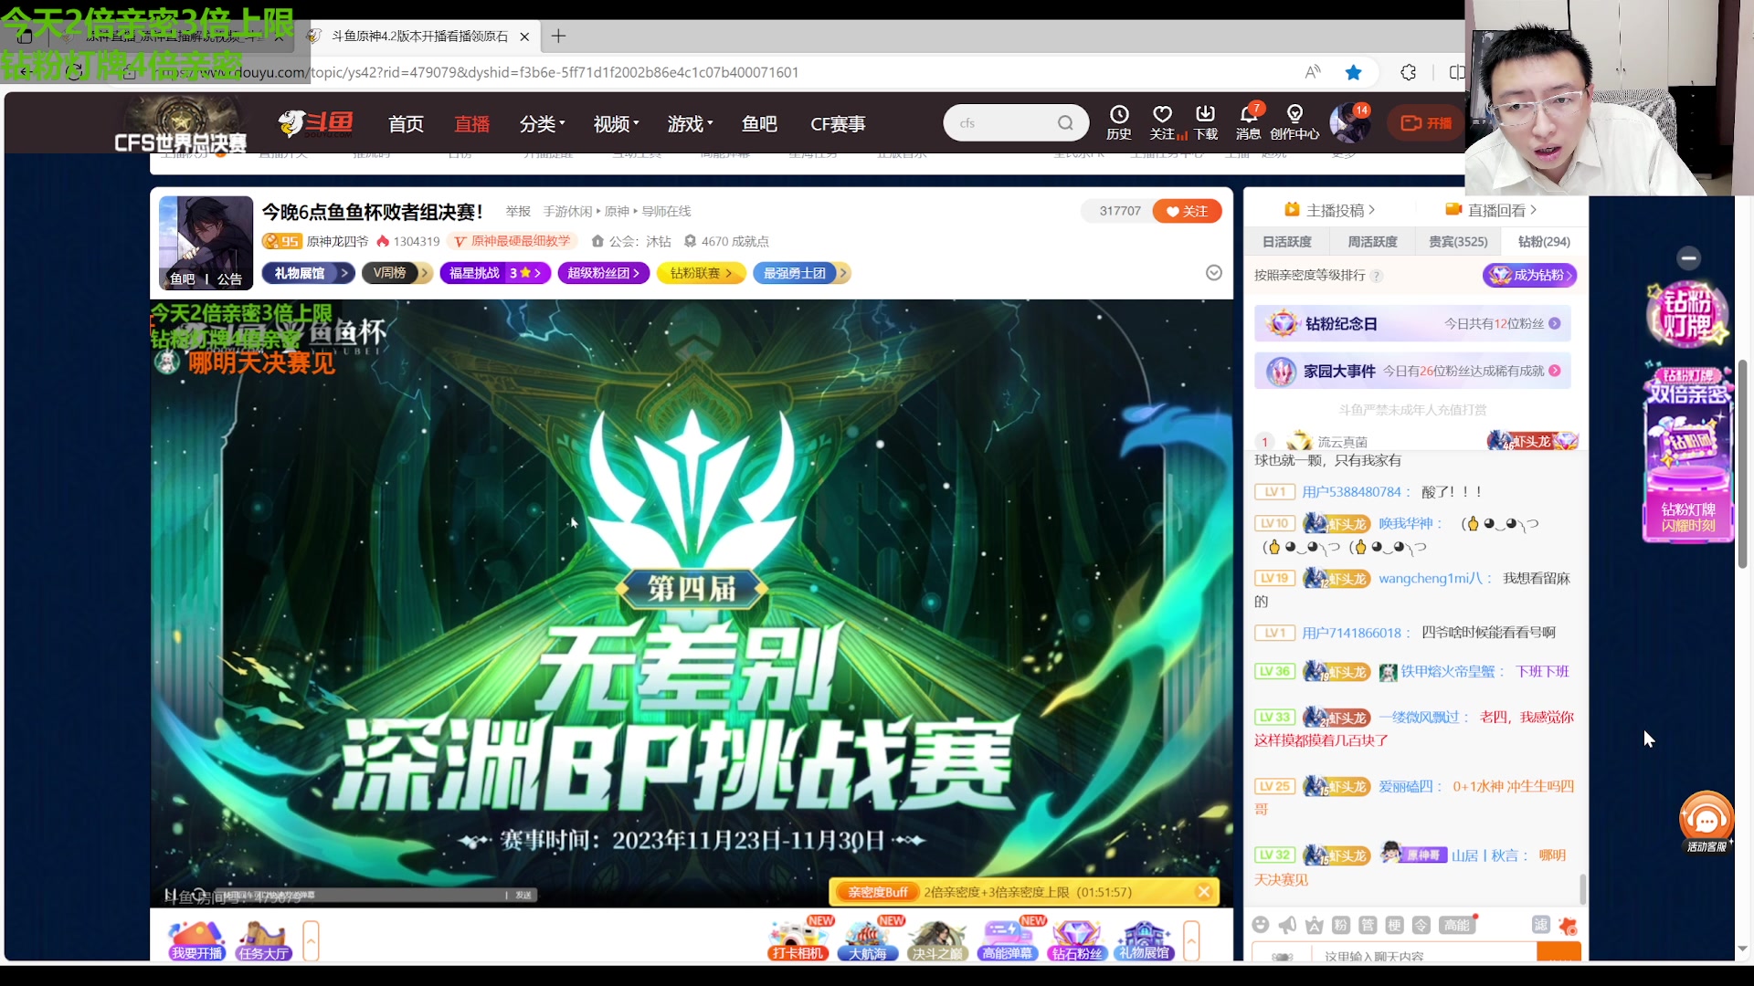Expand the left activity bar arrow
Screen dimensions: 1754x986
pyautogui.click(x=311, y=940)
